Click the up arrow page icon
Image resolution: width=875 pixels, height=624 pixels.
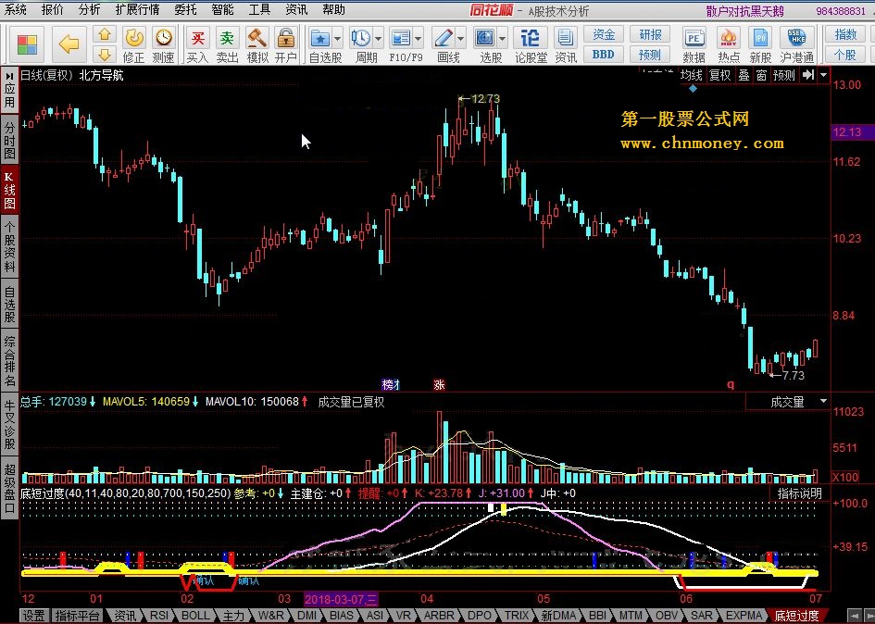click(x=105, y=34)
